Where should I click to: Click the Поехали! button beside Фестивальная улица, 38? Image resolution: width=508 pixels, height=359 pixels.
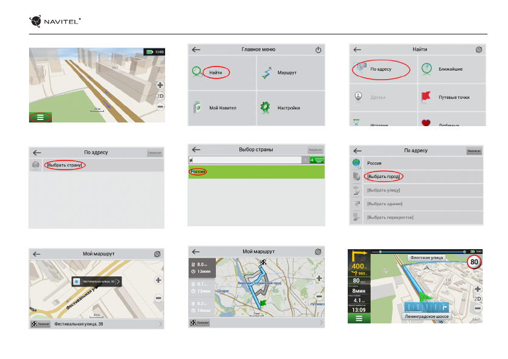coord(41,324)
